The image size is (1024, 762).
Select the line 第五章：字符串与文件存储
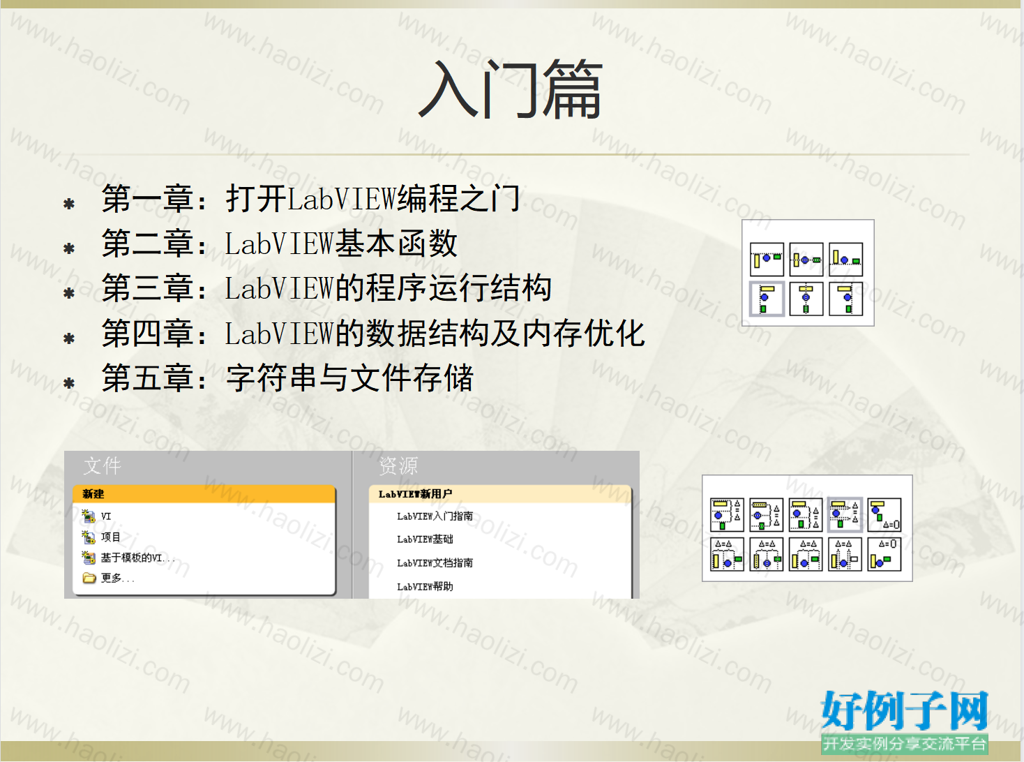pyautogui.click(x=287, y=378)
